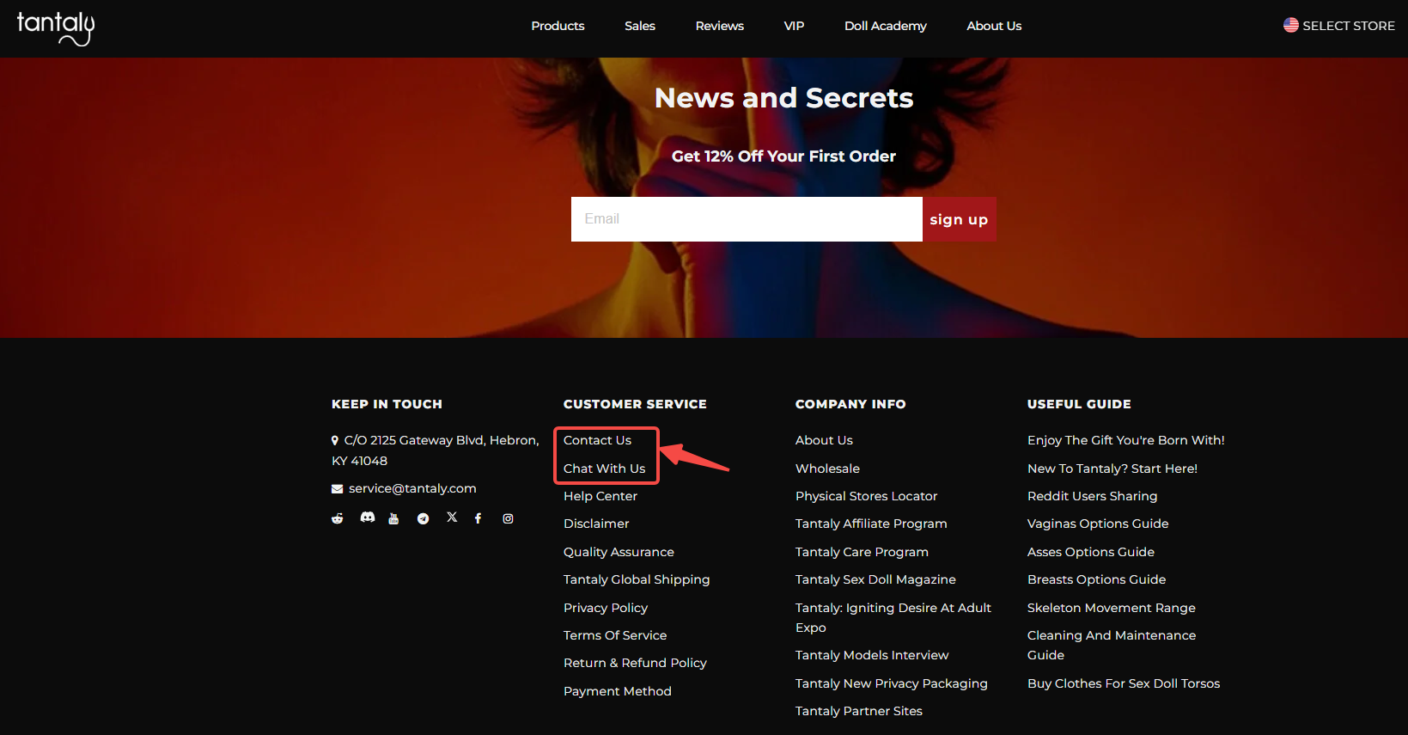This screenshot has width=1408, height=735.
Task: Open the Terms Of Service link
Action: pos(615,635)
